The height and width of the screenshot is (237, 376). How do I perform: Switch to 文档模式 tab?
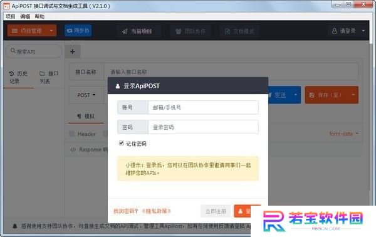[x=239, y=31]
